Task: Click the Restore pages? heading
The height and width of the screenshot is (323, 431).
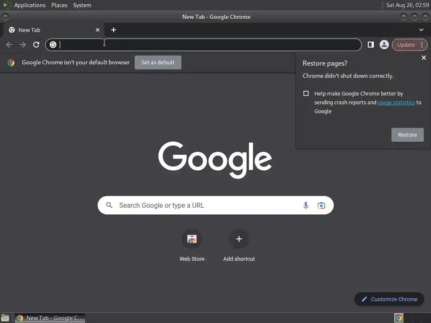Action: pyautogui.click(x=325, y=64)
